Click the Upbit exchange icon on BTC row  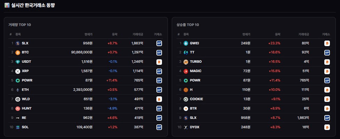click(159, 53)
